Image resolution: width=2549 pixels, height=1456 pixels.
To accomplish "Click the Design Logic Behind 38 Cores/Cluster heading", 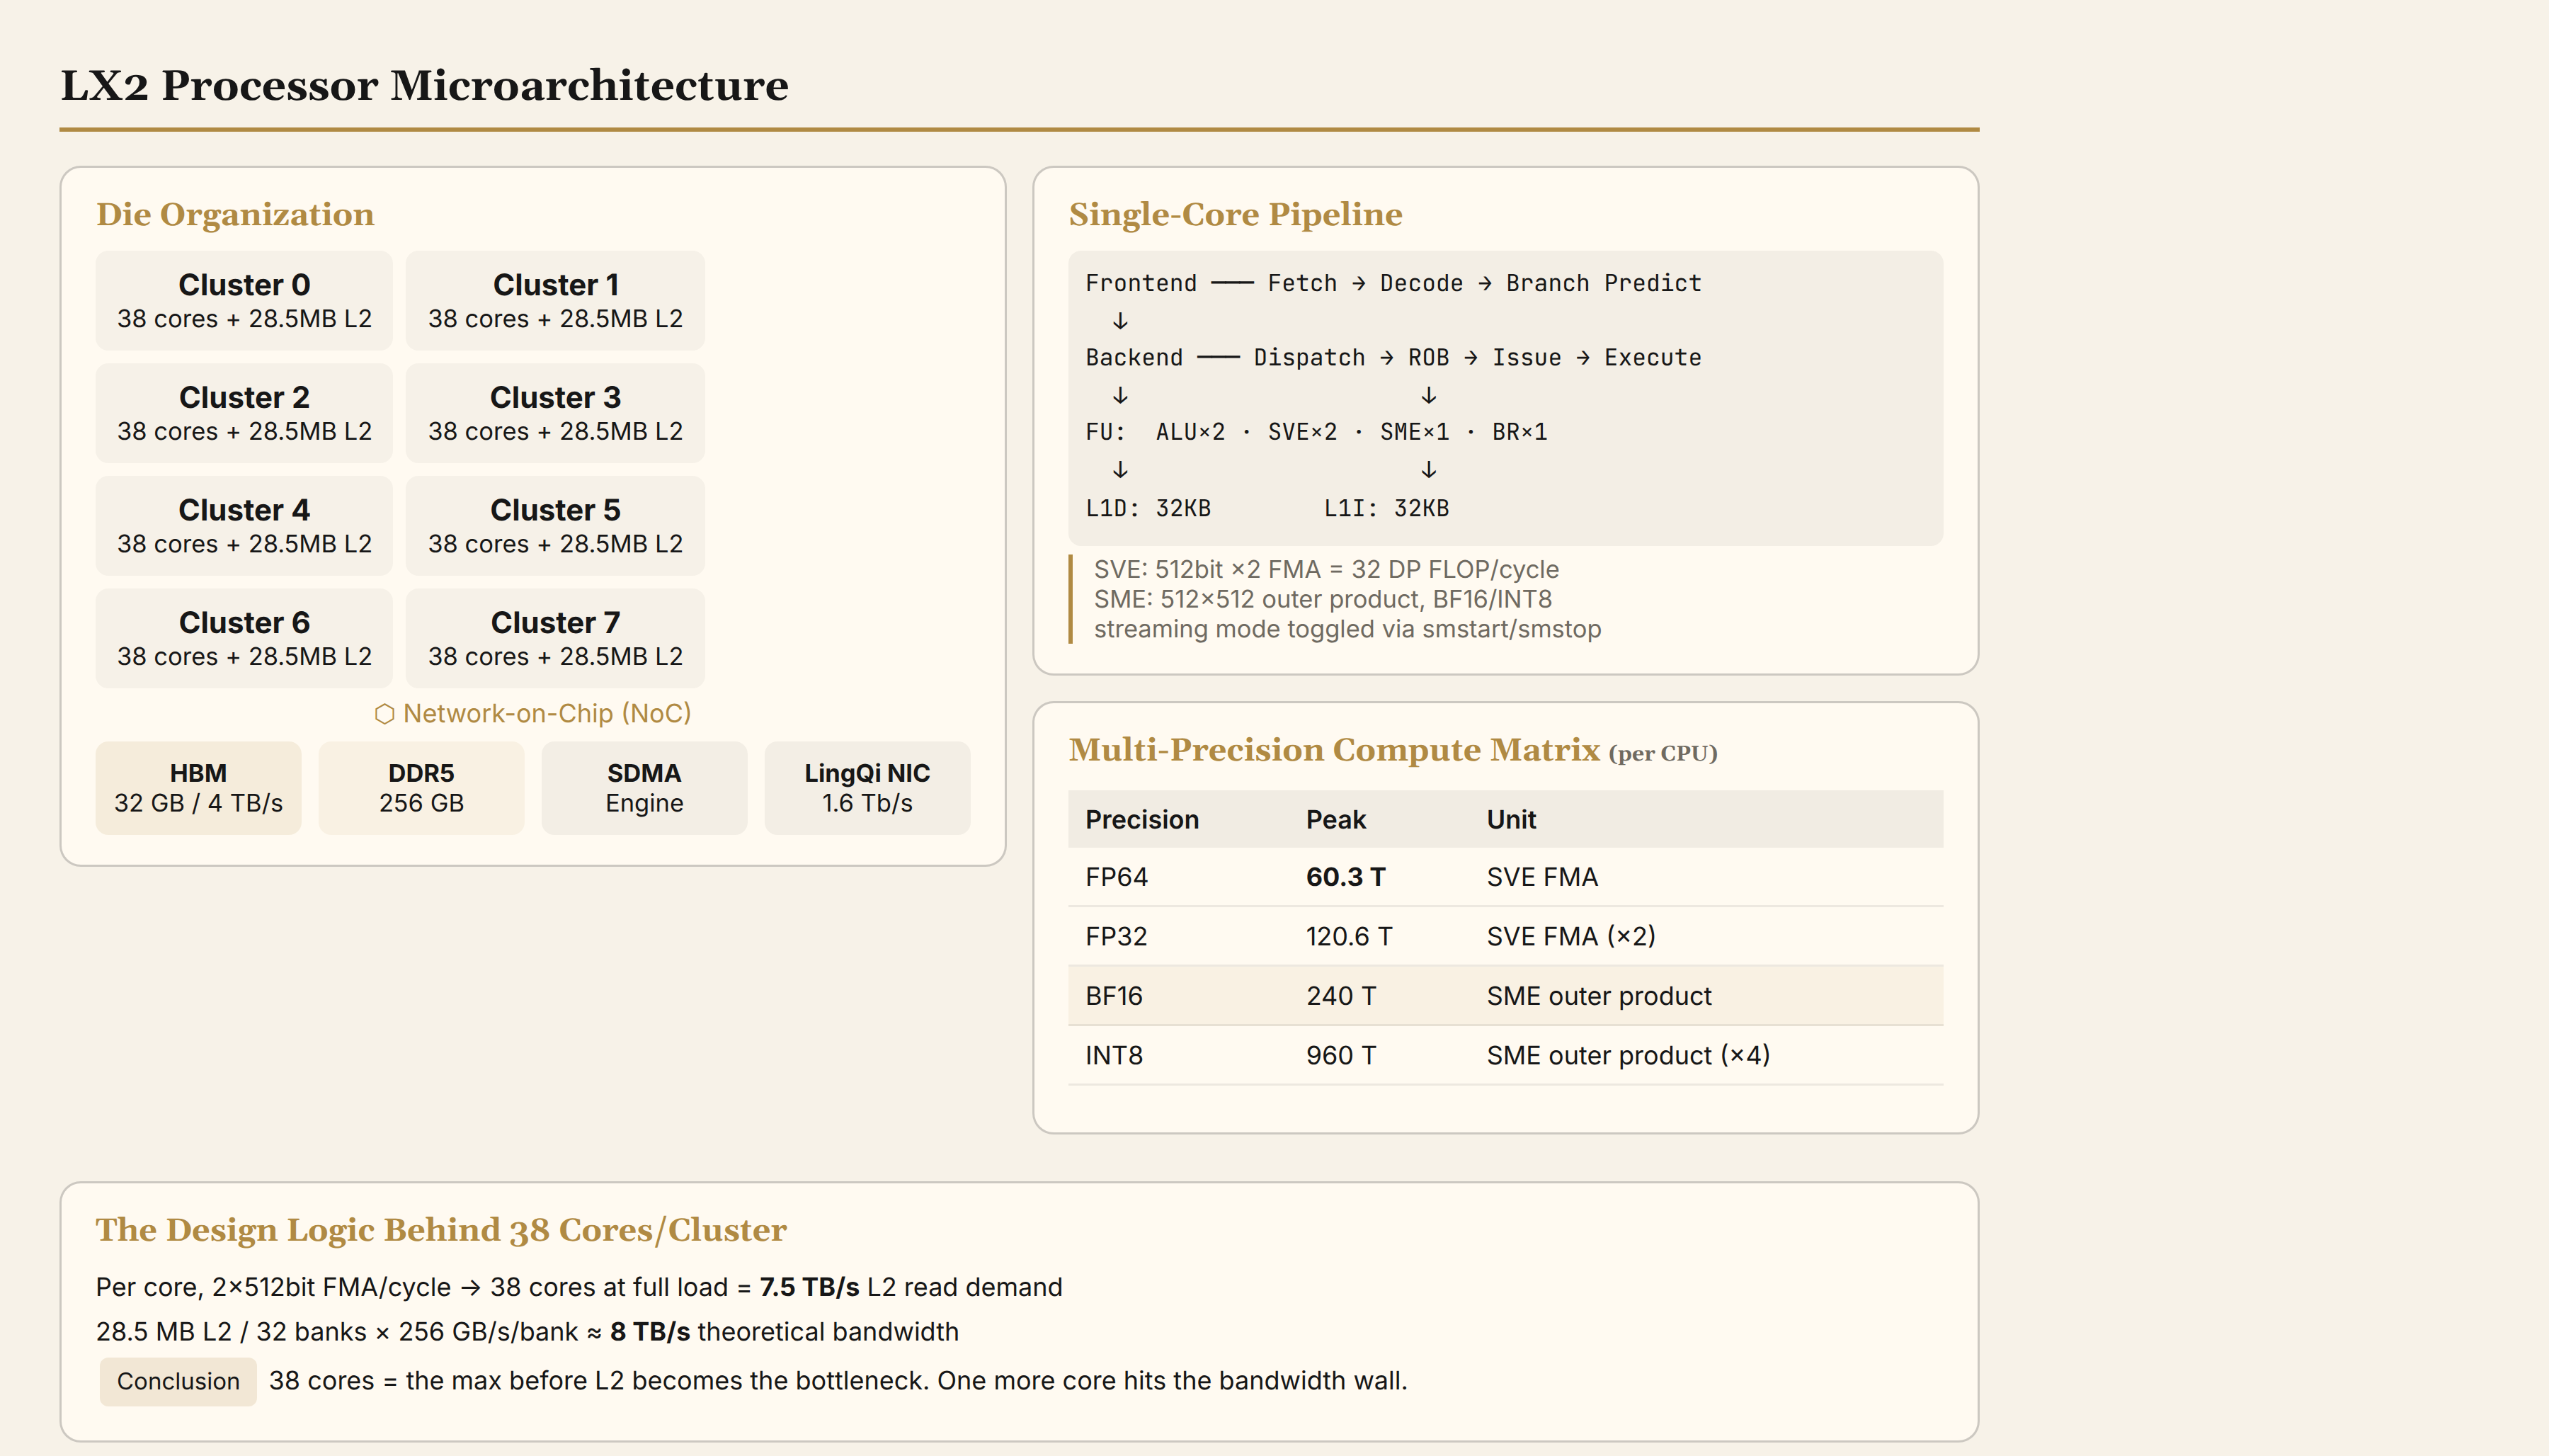I will (x=441, y=1230).
